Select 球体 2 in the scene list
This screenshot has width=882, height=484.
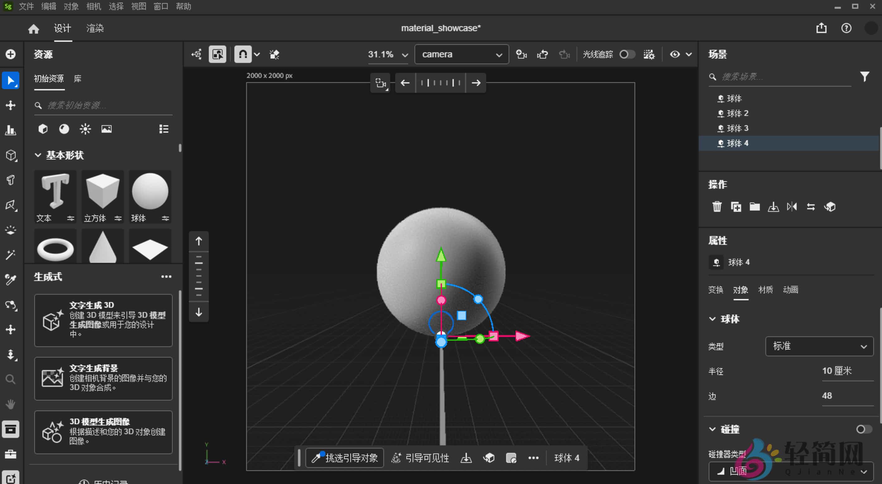pos(737,113)
